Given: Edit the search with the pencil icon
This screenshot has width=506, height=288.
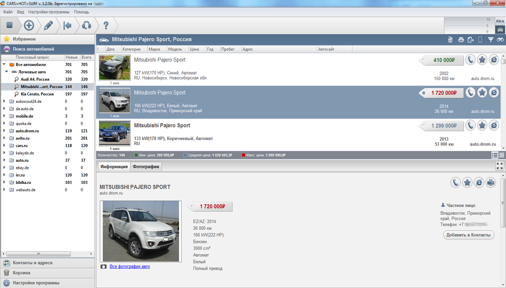Looking at the screenshot, I should coord(48,25).
